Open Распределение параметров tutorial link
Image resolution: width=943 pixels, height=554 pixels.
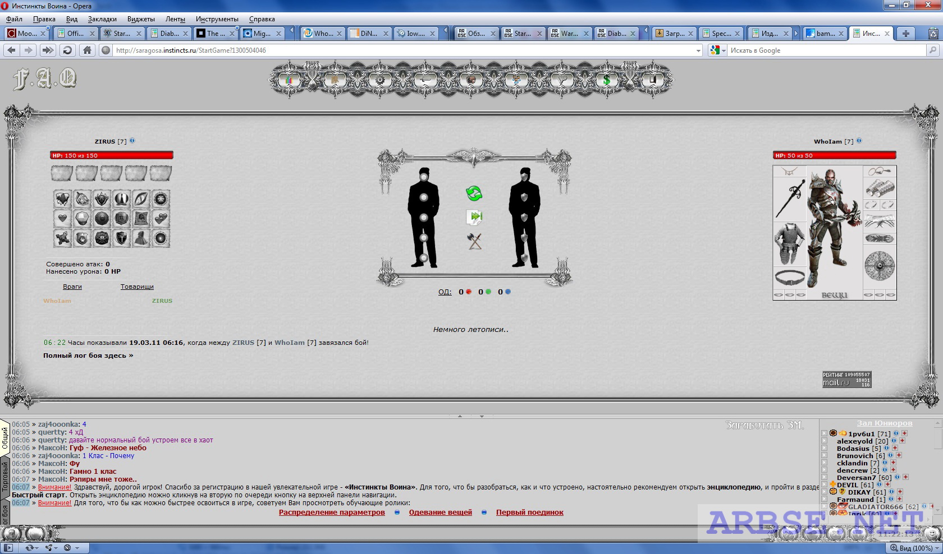(332, 512)
